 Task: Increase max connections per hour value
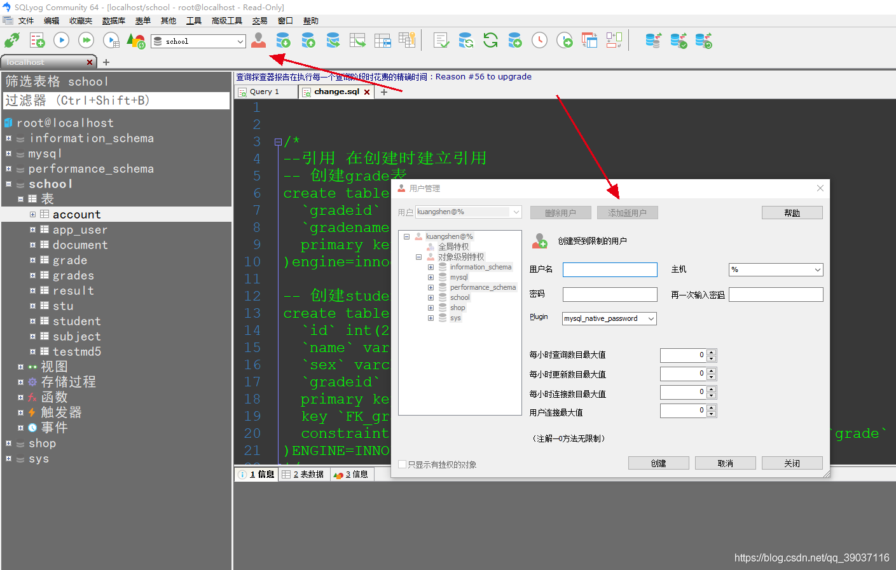coord(712,389)
